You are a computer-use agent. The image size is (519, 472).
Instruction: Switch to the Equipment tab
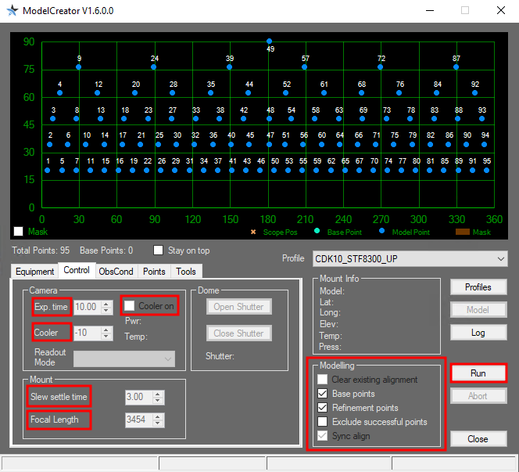click(x=36, y=272)
